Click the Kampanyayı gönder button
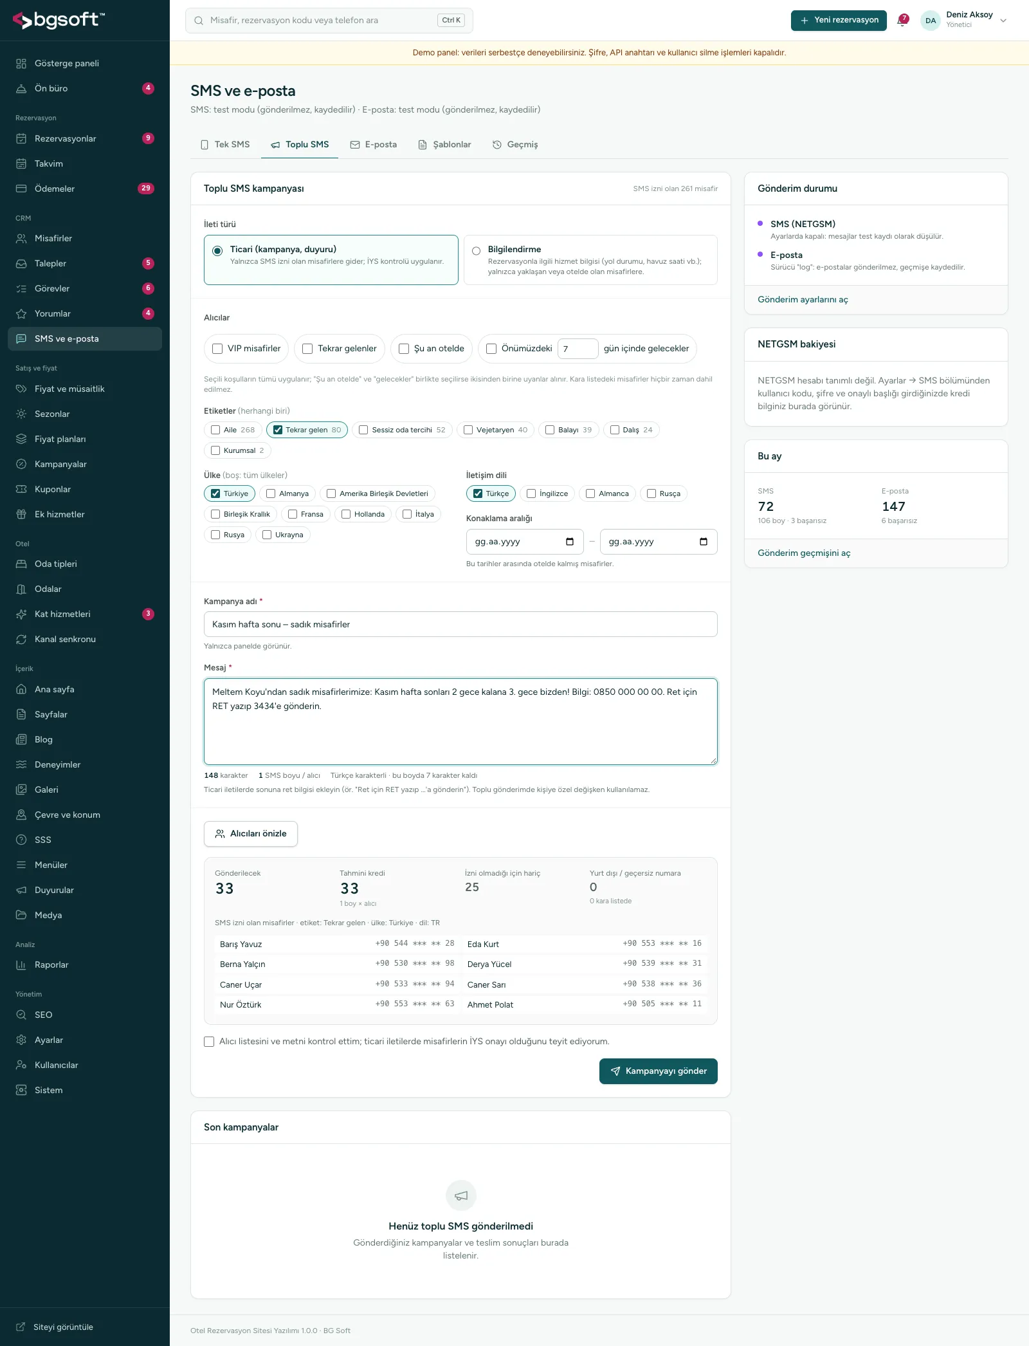This screenshot has height=1346, width=1029. [659, 1071]
